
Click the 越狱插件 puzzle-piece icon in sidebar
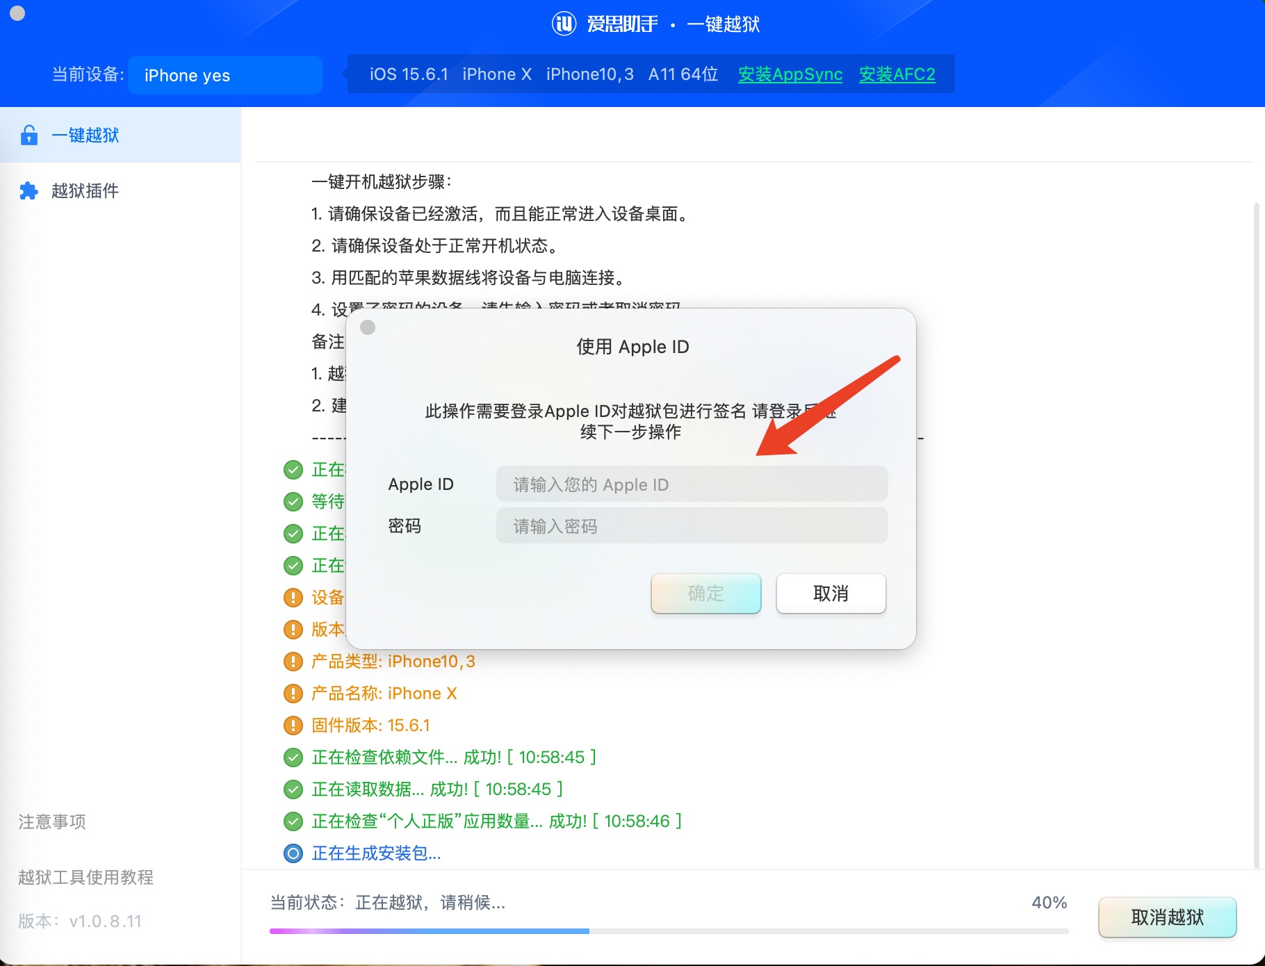(x=28, y=190)
